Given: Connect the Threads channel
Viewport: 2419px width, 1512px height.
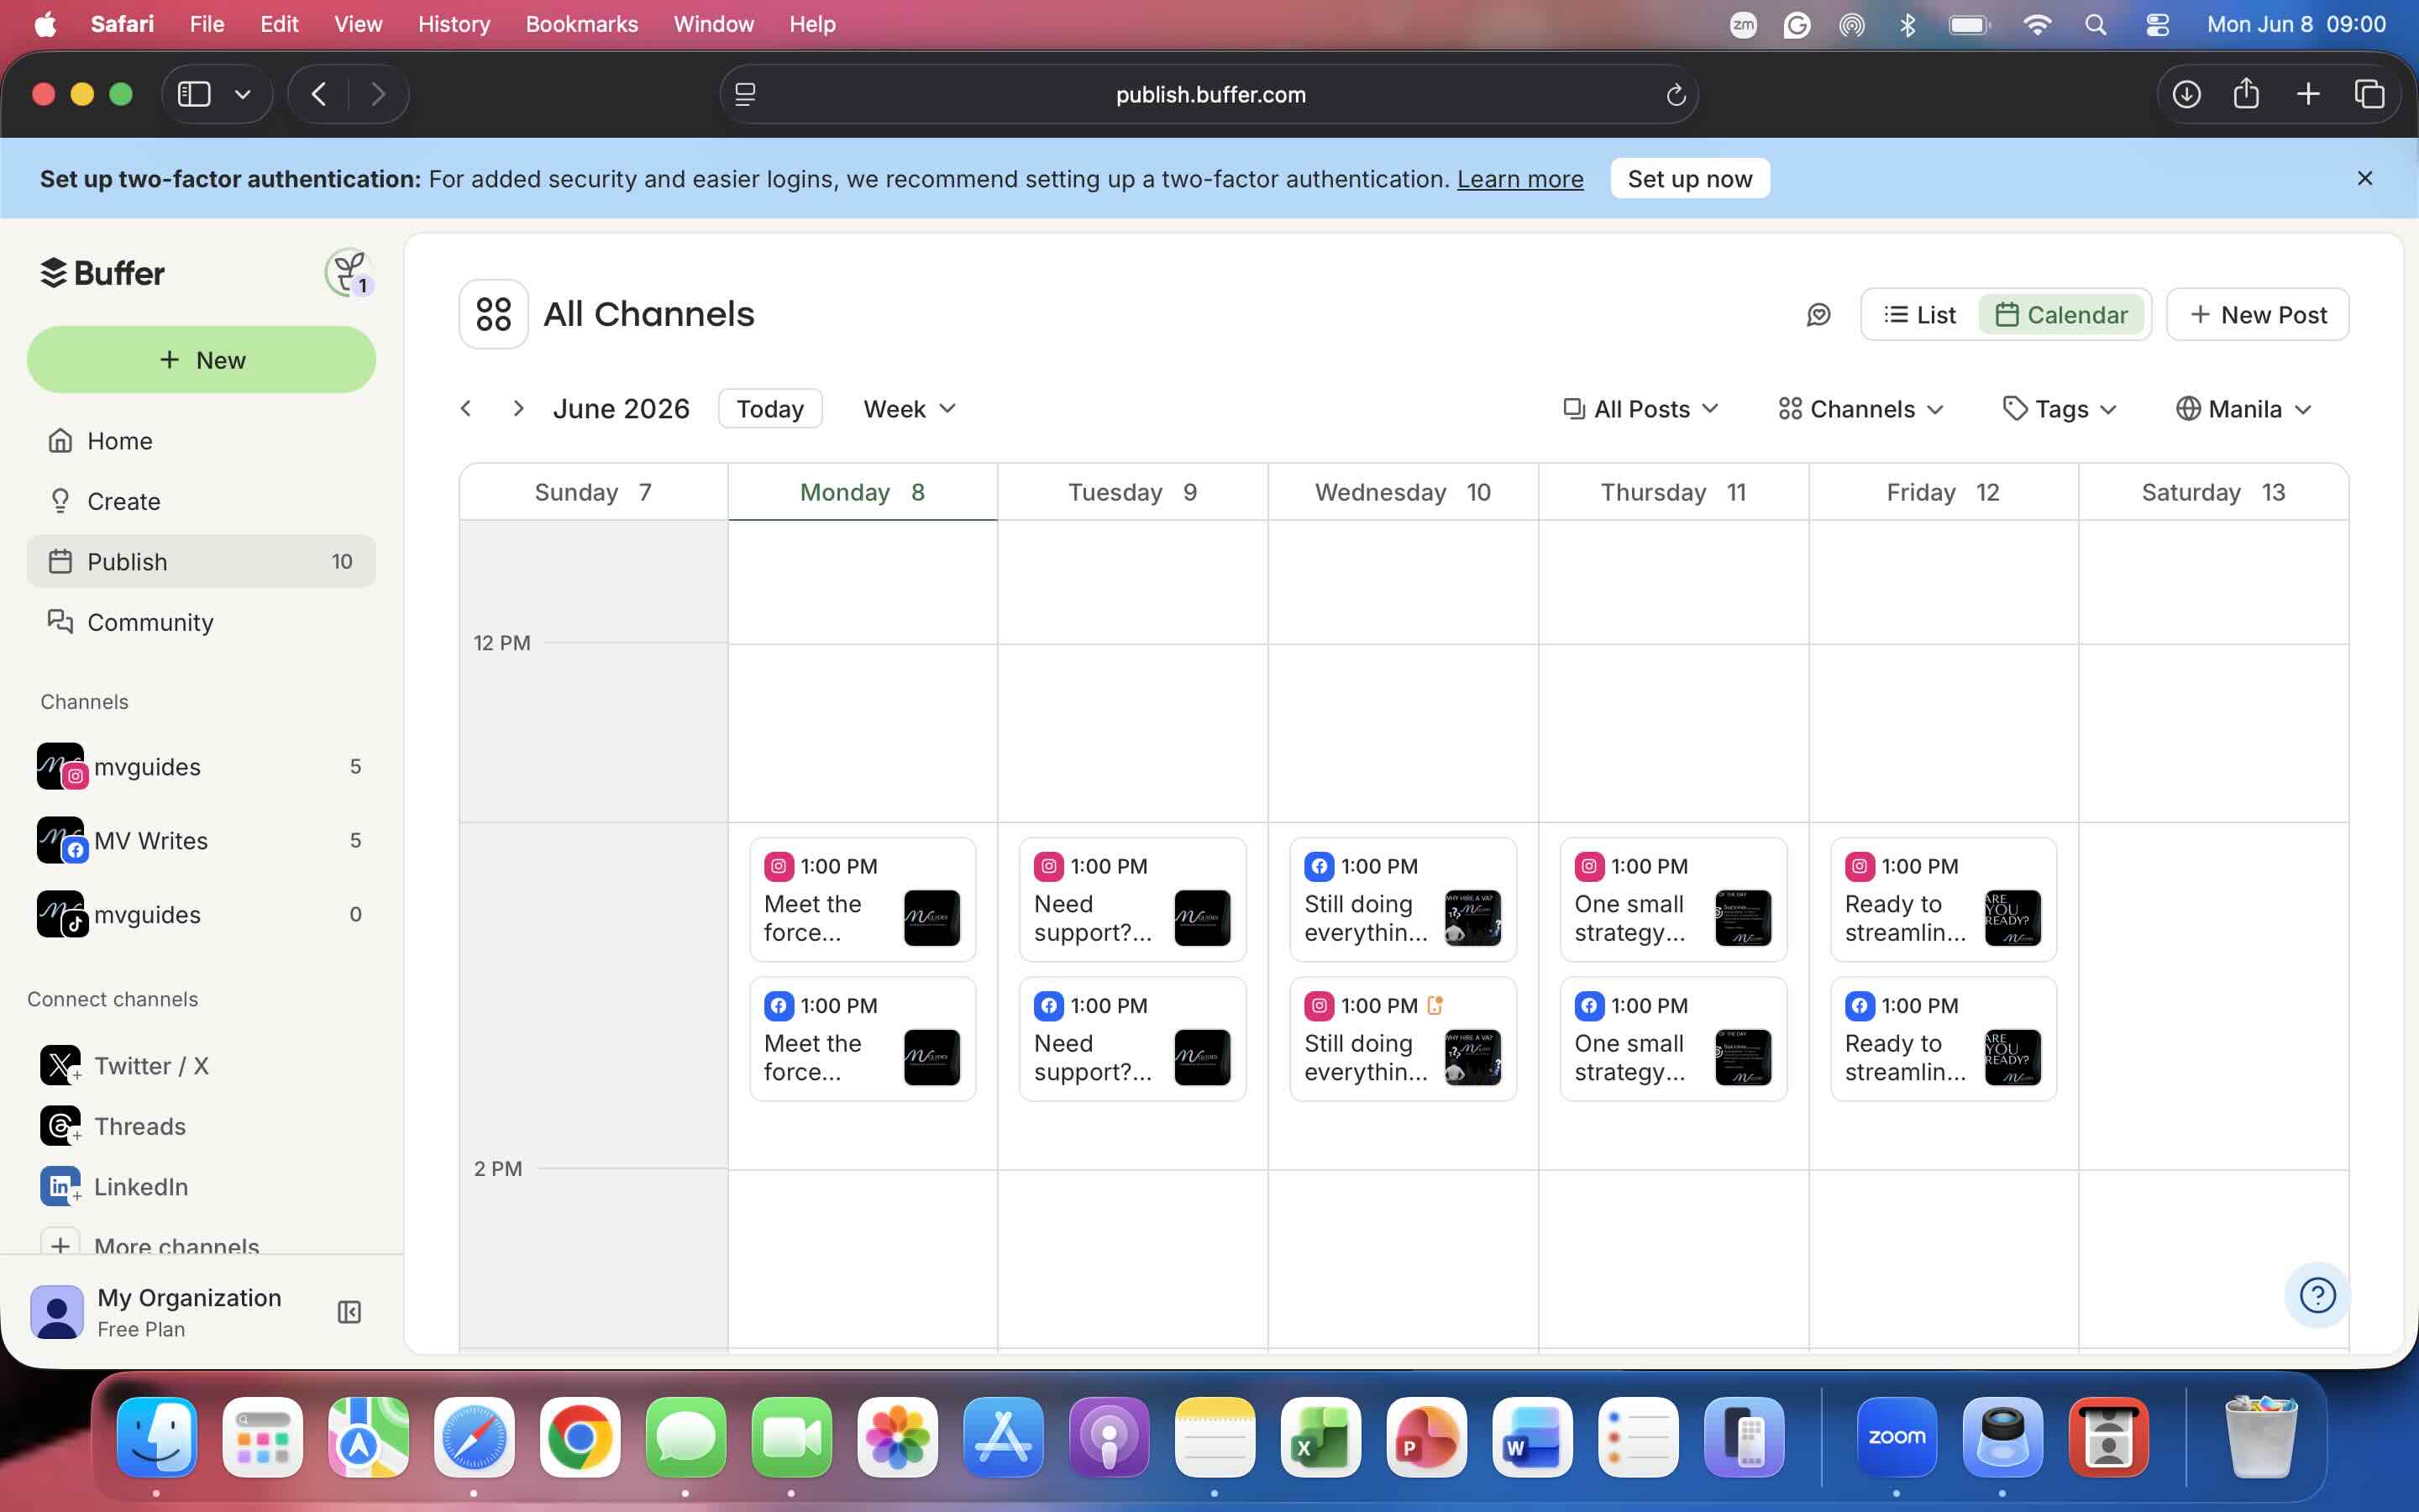Looking at the screenshot, I should tap(200, 1126).
